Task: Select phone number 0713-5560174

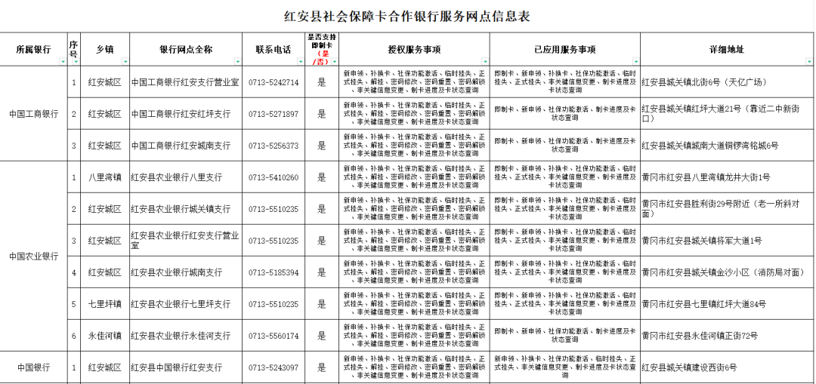Action: 274,336
